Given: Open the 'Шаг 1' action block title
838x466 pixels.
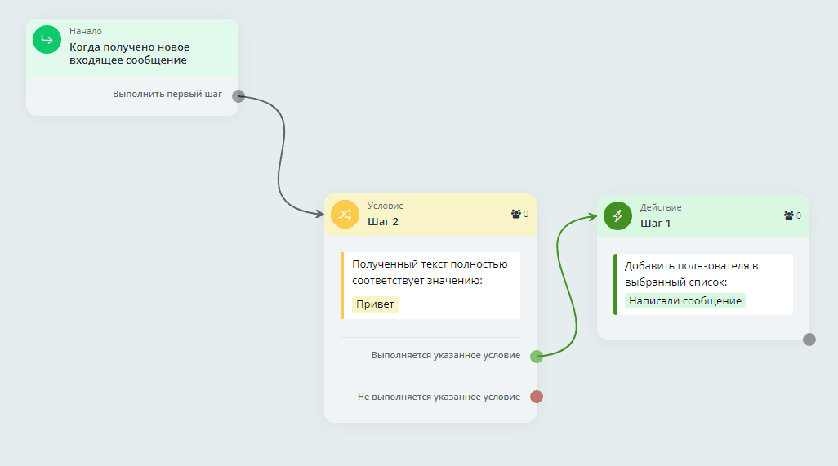Looking at the screenshot, I should (x=655, y=223).
